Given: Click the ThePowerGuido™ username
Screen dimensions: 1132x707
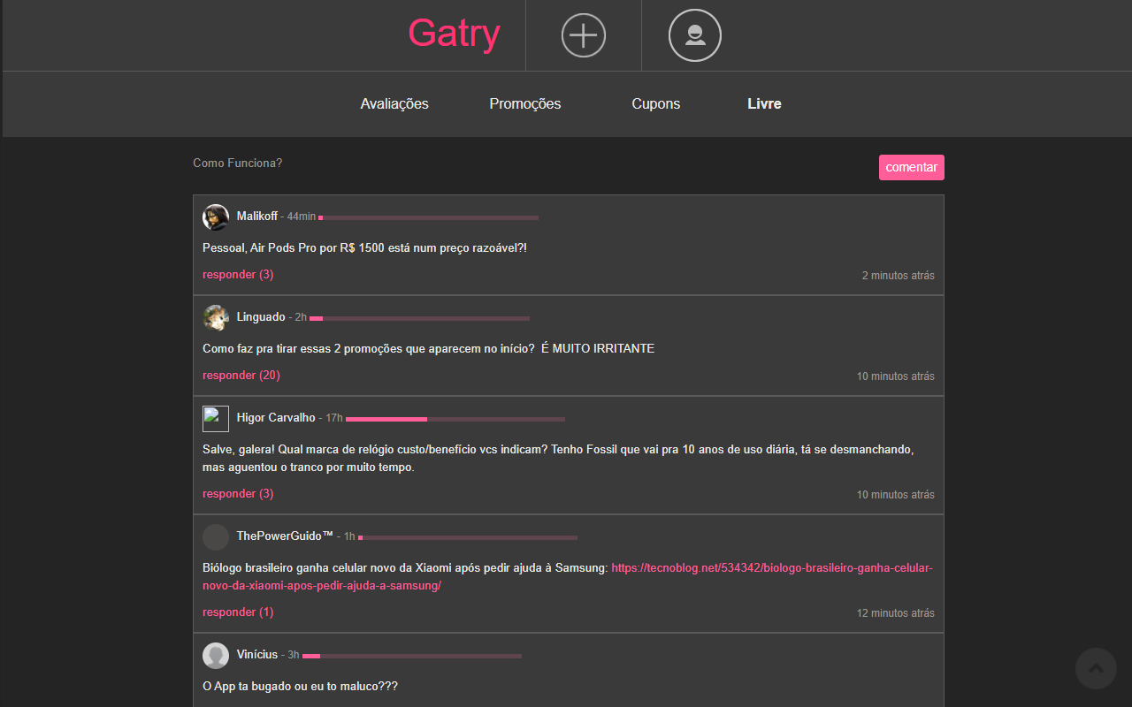Looking at the screenshot, I should point(285,536).
